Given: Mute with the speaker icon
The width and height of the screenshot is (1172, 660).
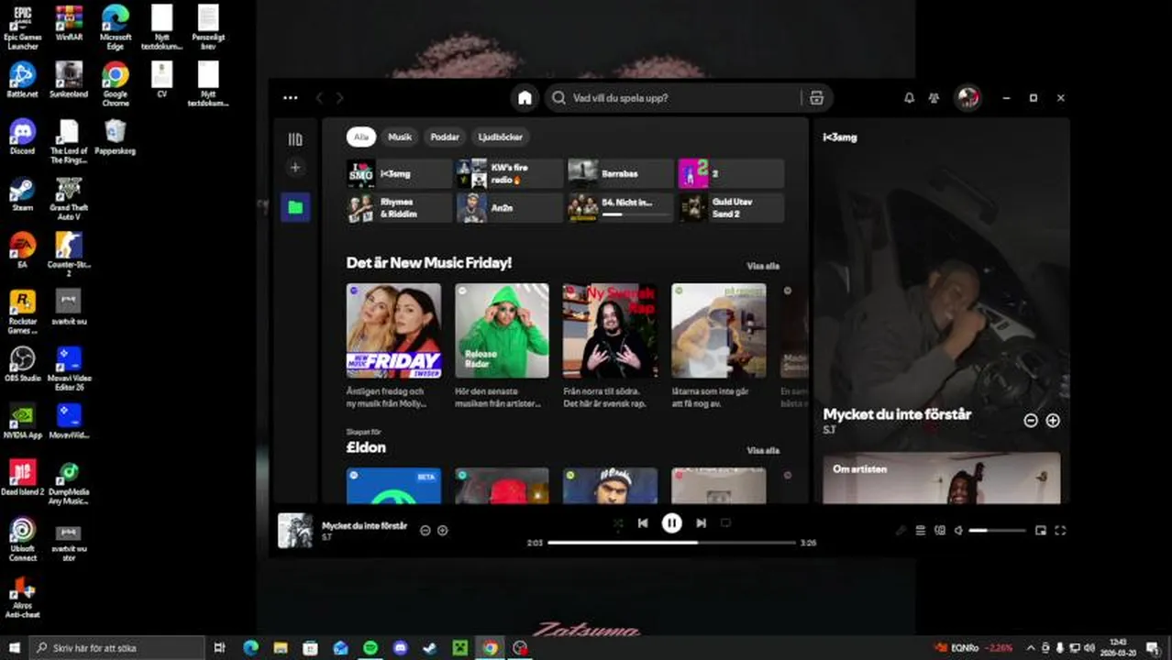Looking at the screenshot, I should pos(958,530).
